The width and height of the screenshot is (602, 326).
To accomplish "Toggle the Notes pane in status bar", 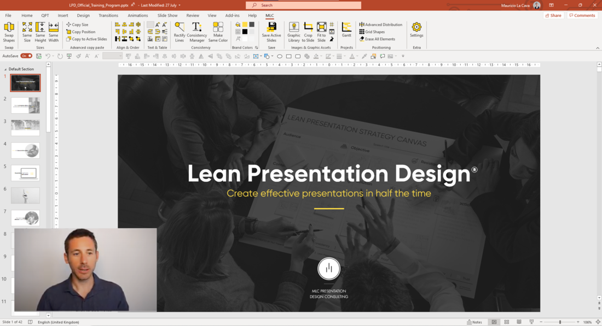I will coord(474,322).
